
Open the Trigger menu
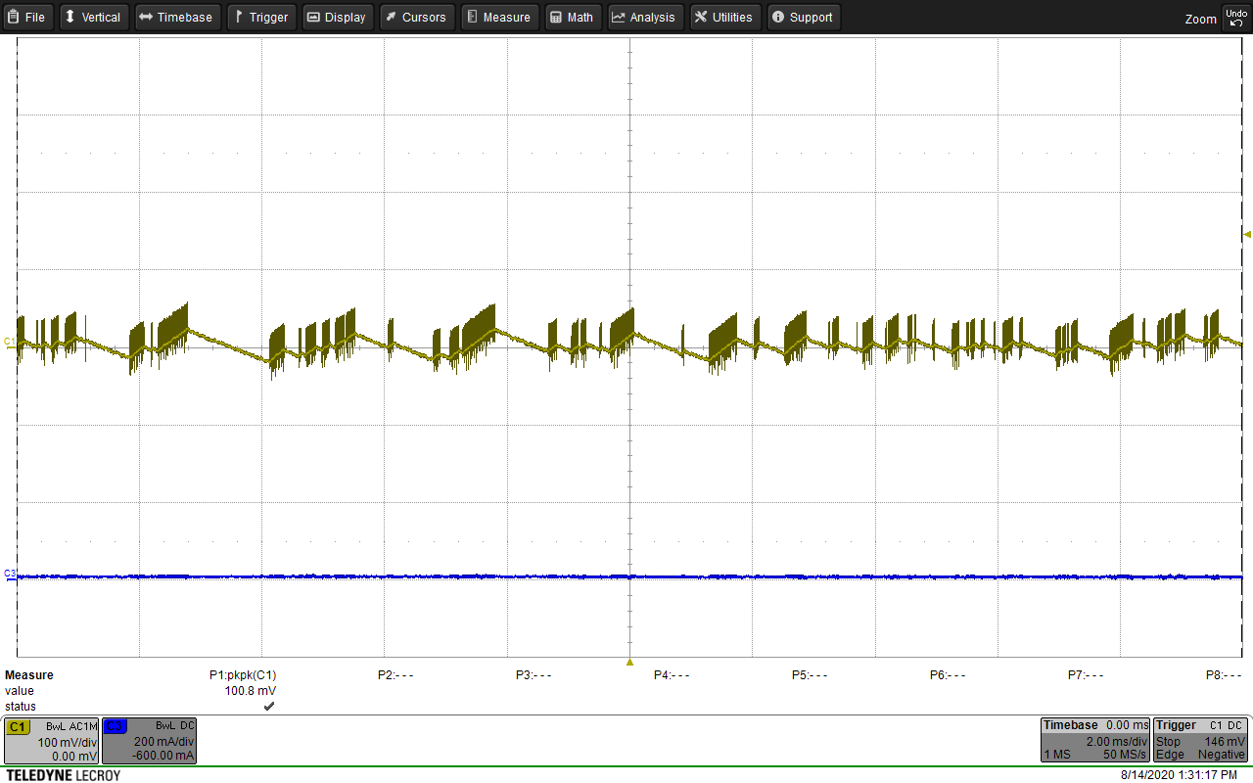click(261, 17)
